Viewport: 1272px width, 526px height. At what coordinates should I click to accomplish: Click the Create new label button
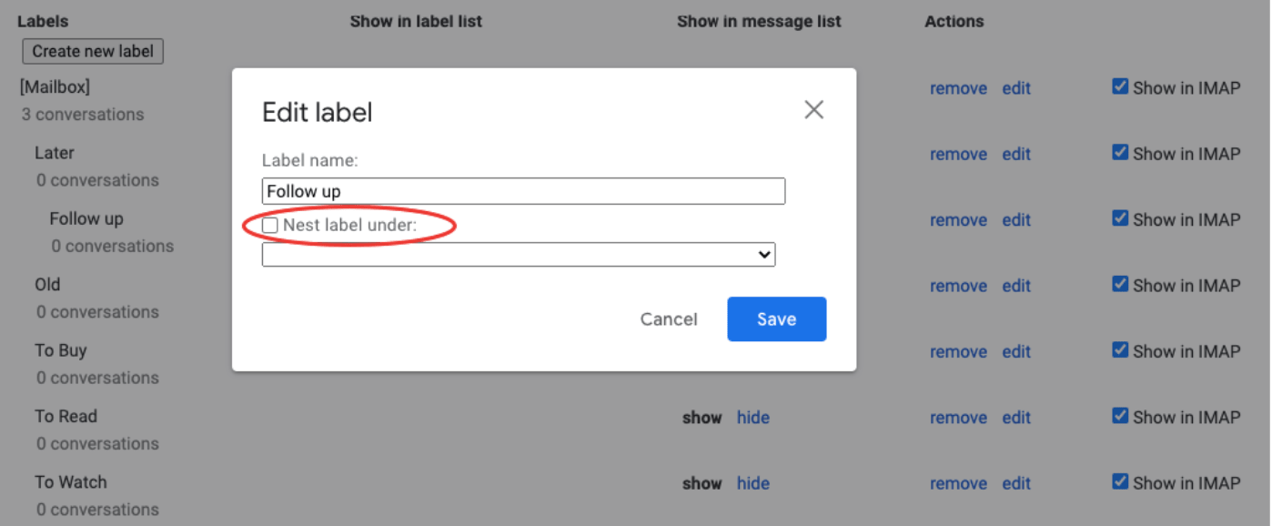(93, 51)
